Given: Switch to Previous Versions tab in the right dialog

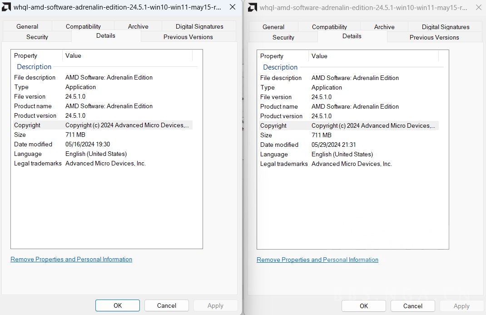Looking at the screenshot, I should 434,37.
